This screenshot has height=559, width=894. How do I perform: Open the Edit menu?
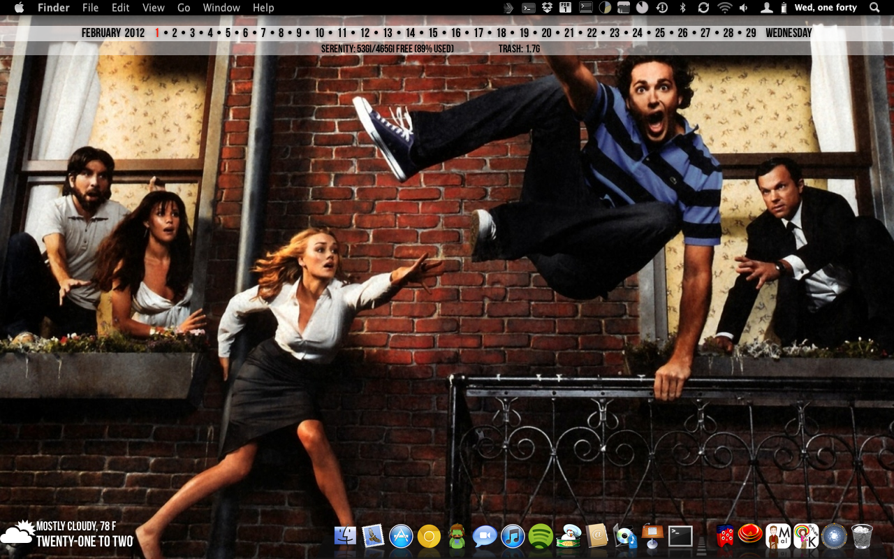pyautogui.click(x=121, y=8)
